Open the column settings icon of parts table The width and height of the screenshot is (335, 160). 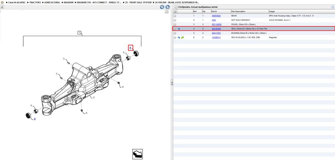(x=332, y=7)
